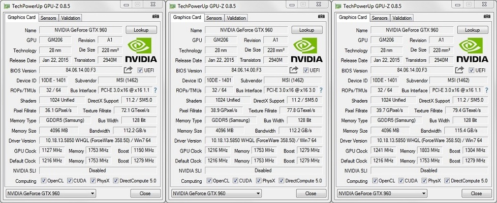The image size is (497, 203).
Task: Click the camera screenshot icon in middle GPU-Z window
Action: pyautogui.click(x=321, y=16)
